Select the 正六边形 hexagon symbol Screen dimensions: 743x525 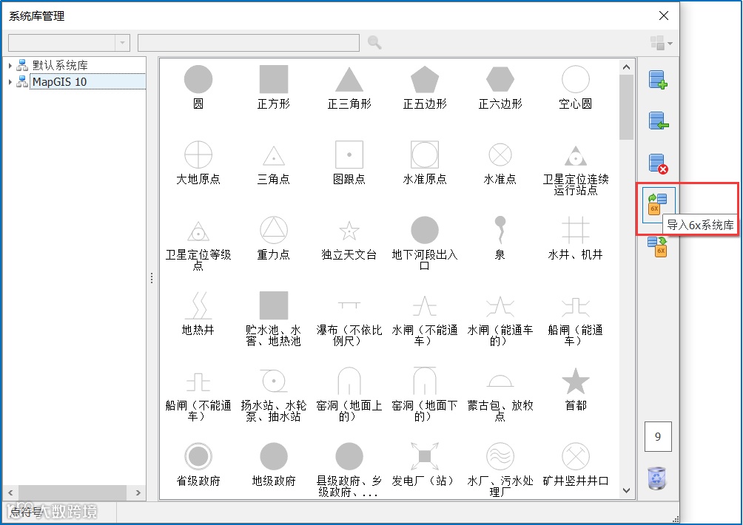click(x=500, y=87)
